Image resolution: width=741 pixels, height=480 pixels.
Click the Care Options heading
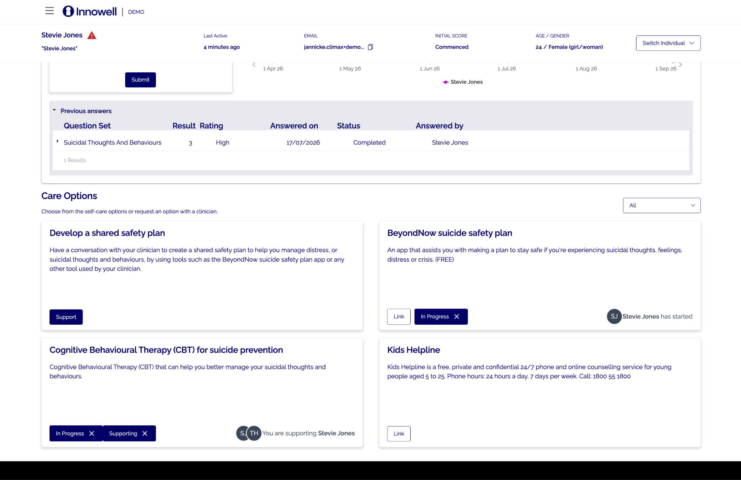point(69,196)
